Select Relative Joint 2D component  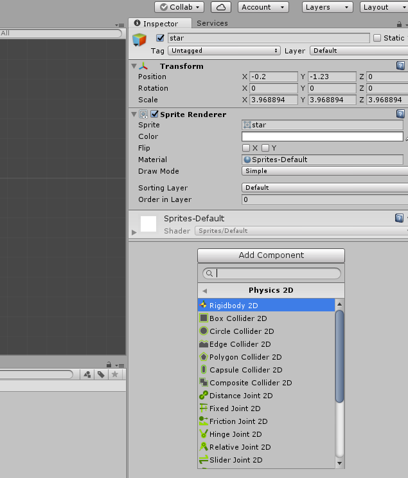click(266, 447)
